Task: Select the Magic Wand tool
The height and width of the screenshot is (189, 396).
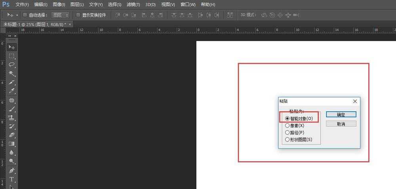Action: (12, 74)
